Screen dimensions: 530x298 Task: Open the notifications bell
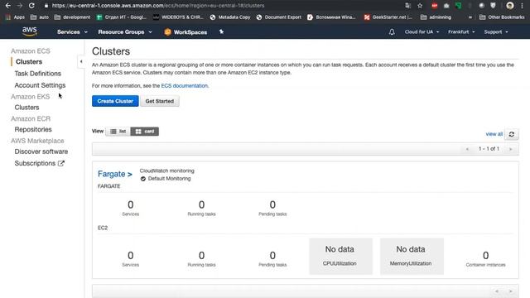click(x=392, y=31)
